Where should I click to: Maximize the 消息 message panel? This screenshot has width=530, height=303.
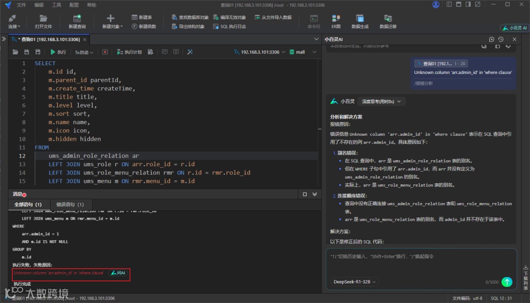[x=305, y=194]
